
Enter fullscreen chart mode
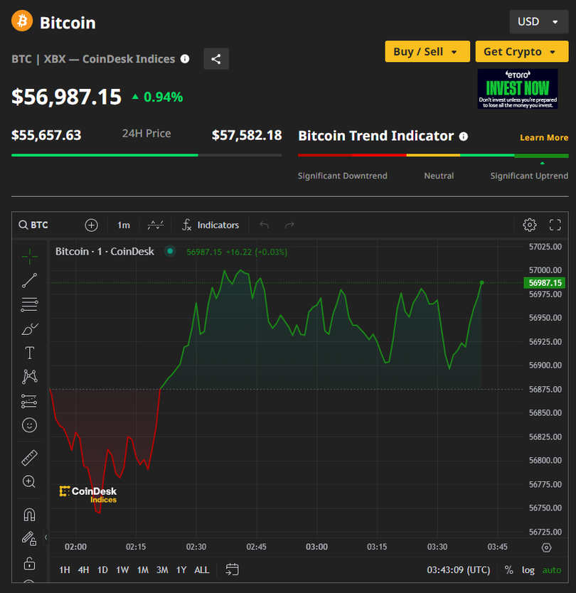[x=555, y=225]
